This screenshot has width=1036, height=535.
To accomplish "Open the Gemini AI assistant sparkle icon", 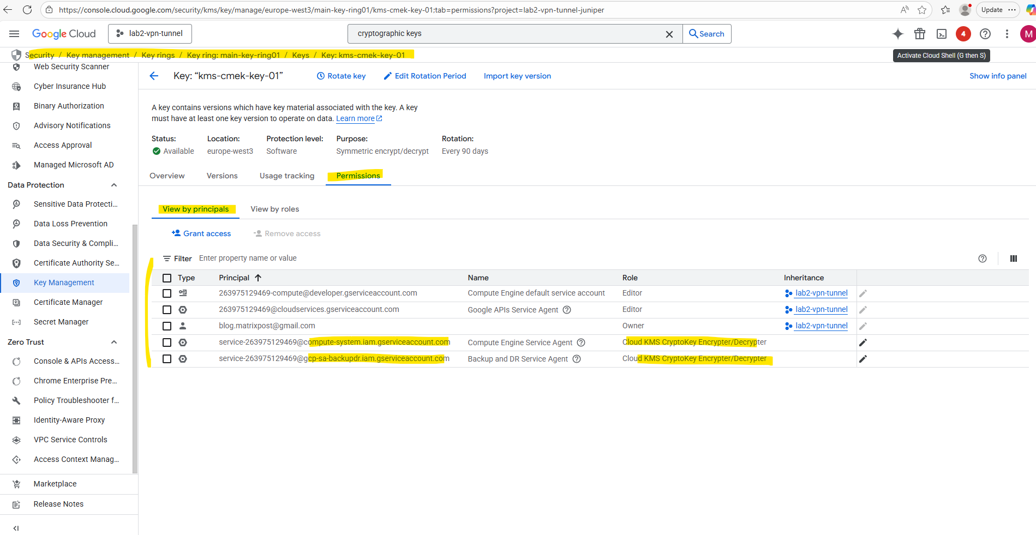I will [x=897, y=34].
